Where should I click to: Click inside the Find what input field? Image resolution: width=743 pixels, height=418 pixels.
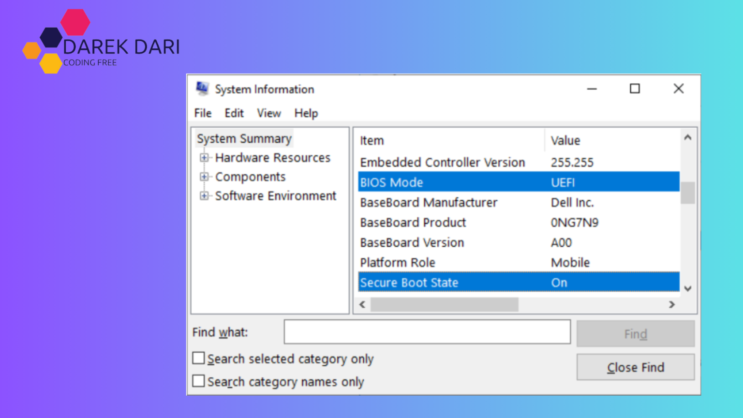[x=427, y=332]
